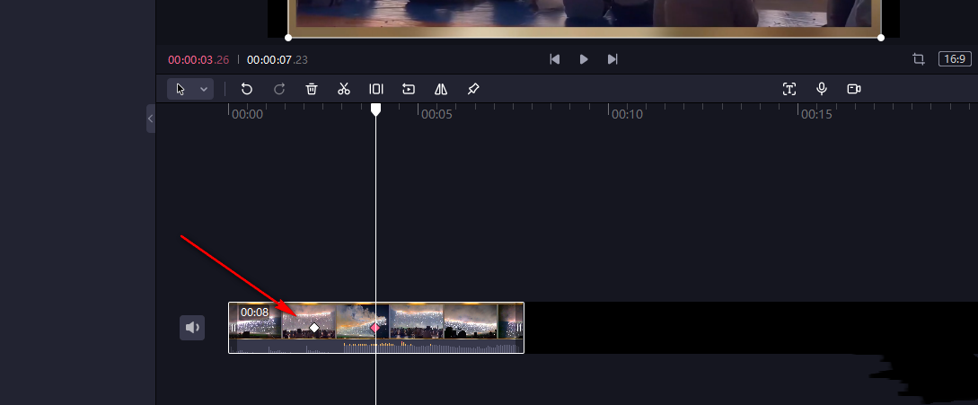Delete the selected clip with trash icon
This screenshot has width=978, height=405.
tap(312, 89)
